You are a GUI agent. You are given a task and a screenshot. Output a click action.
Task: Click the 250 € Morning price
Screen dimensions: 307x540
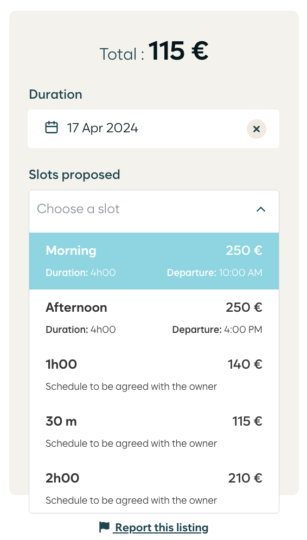pyautogui.click(x=244, y=250)
